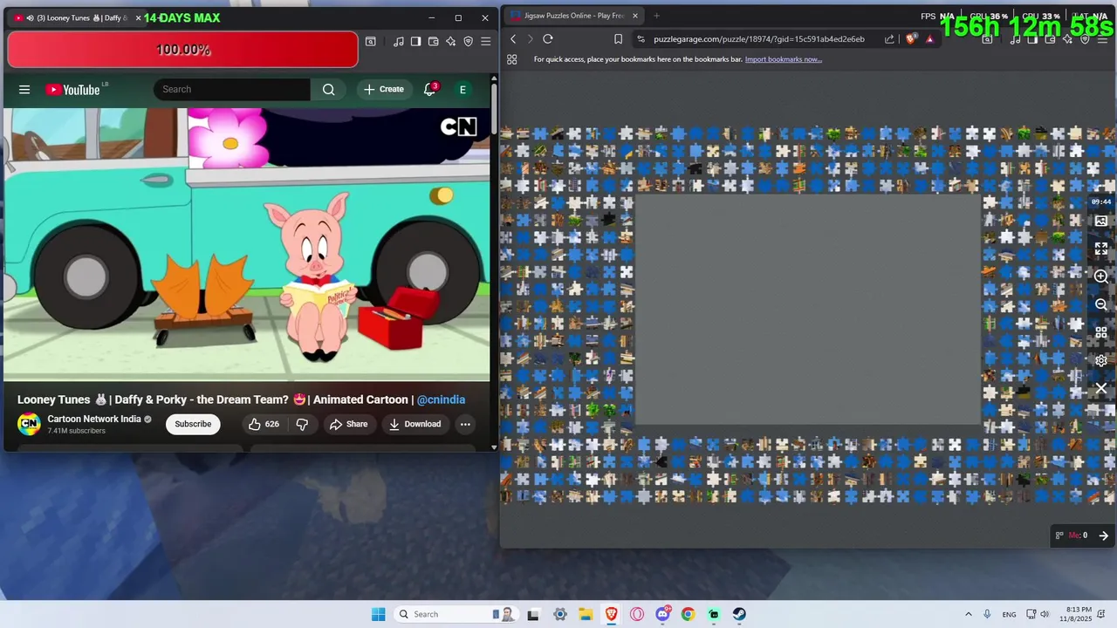Open YouTube notifications bell
1117x628 pixels.
429,89
